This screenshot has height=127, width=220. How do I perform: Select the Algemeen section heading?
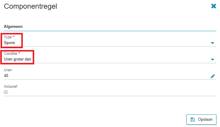click(13, 26)
